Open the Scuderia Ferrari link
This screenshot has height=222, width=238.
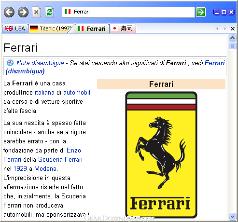pos(60,159)
